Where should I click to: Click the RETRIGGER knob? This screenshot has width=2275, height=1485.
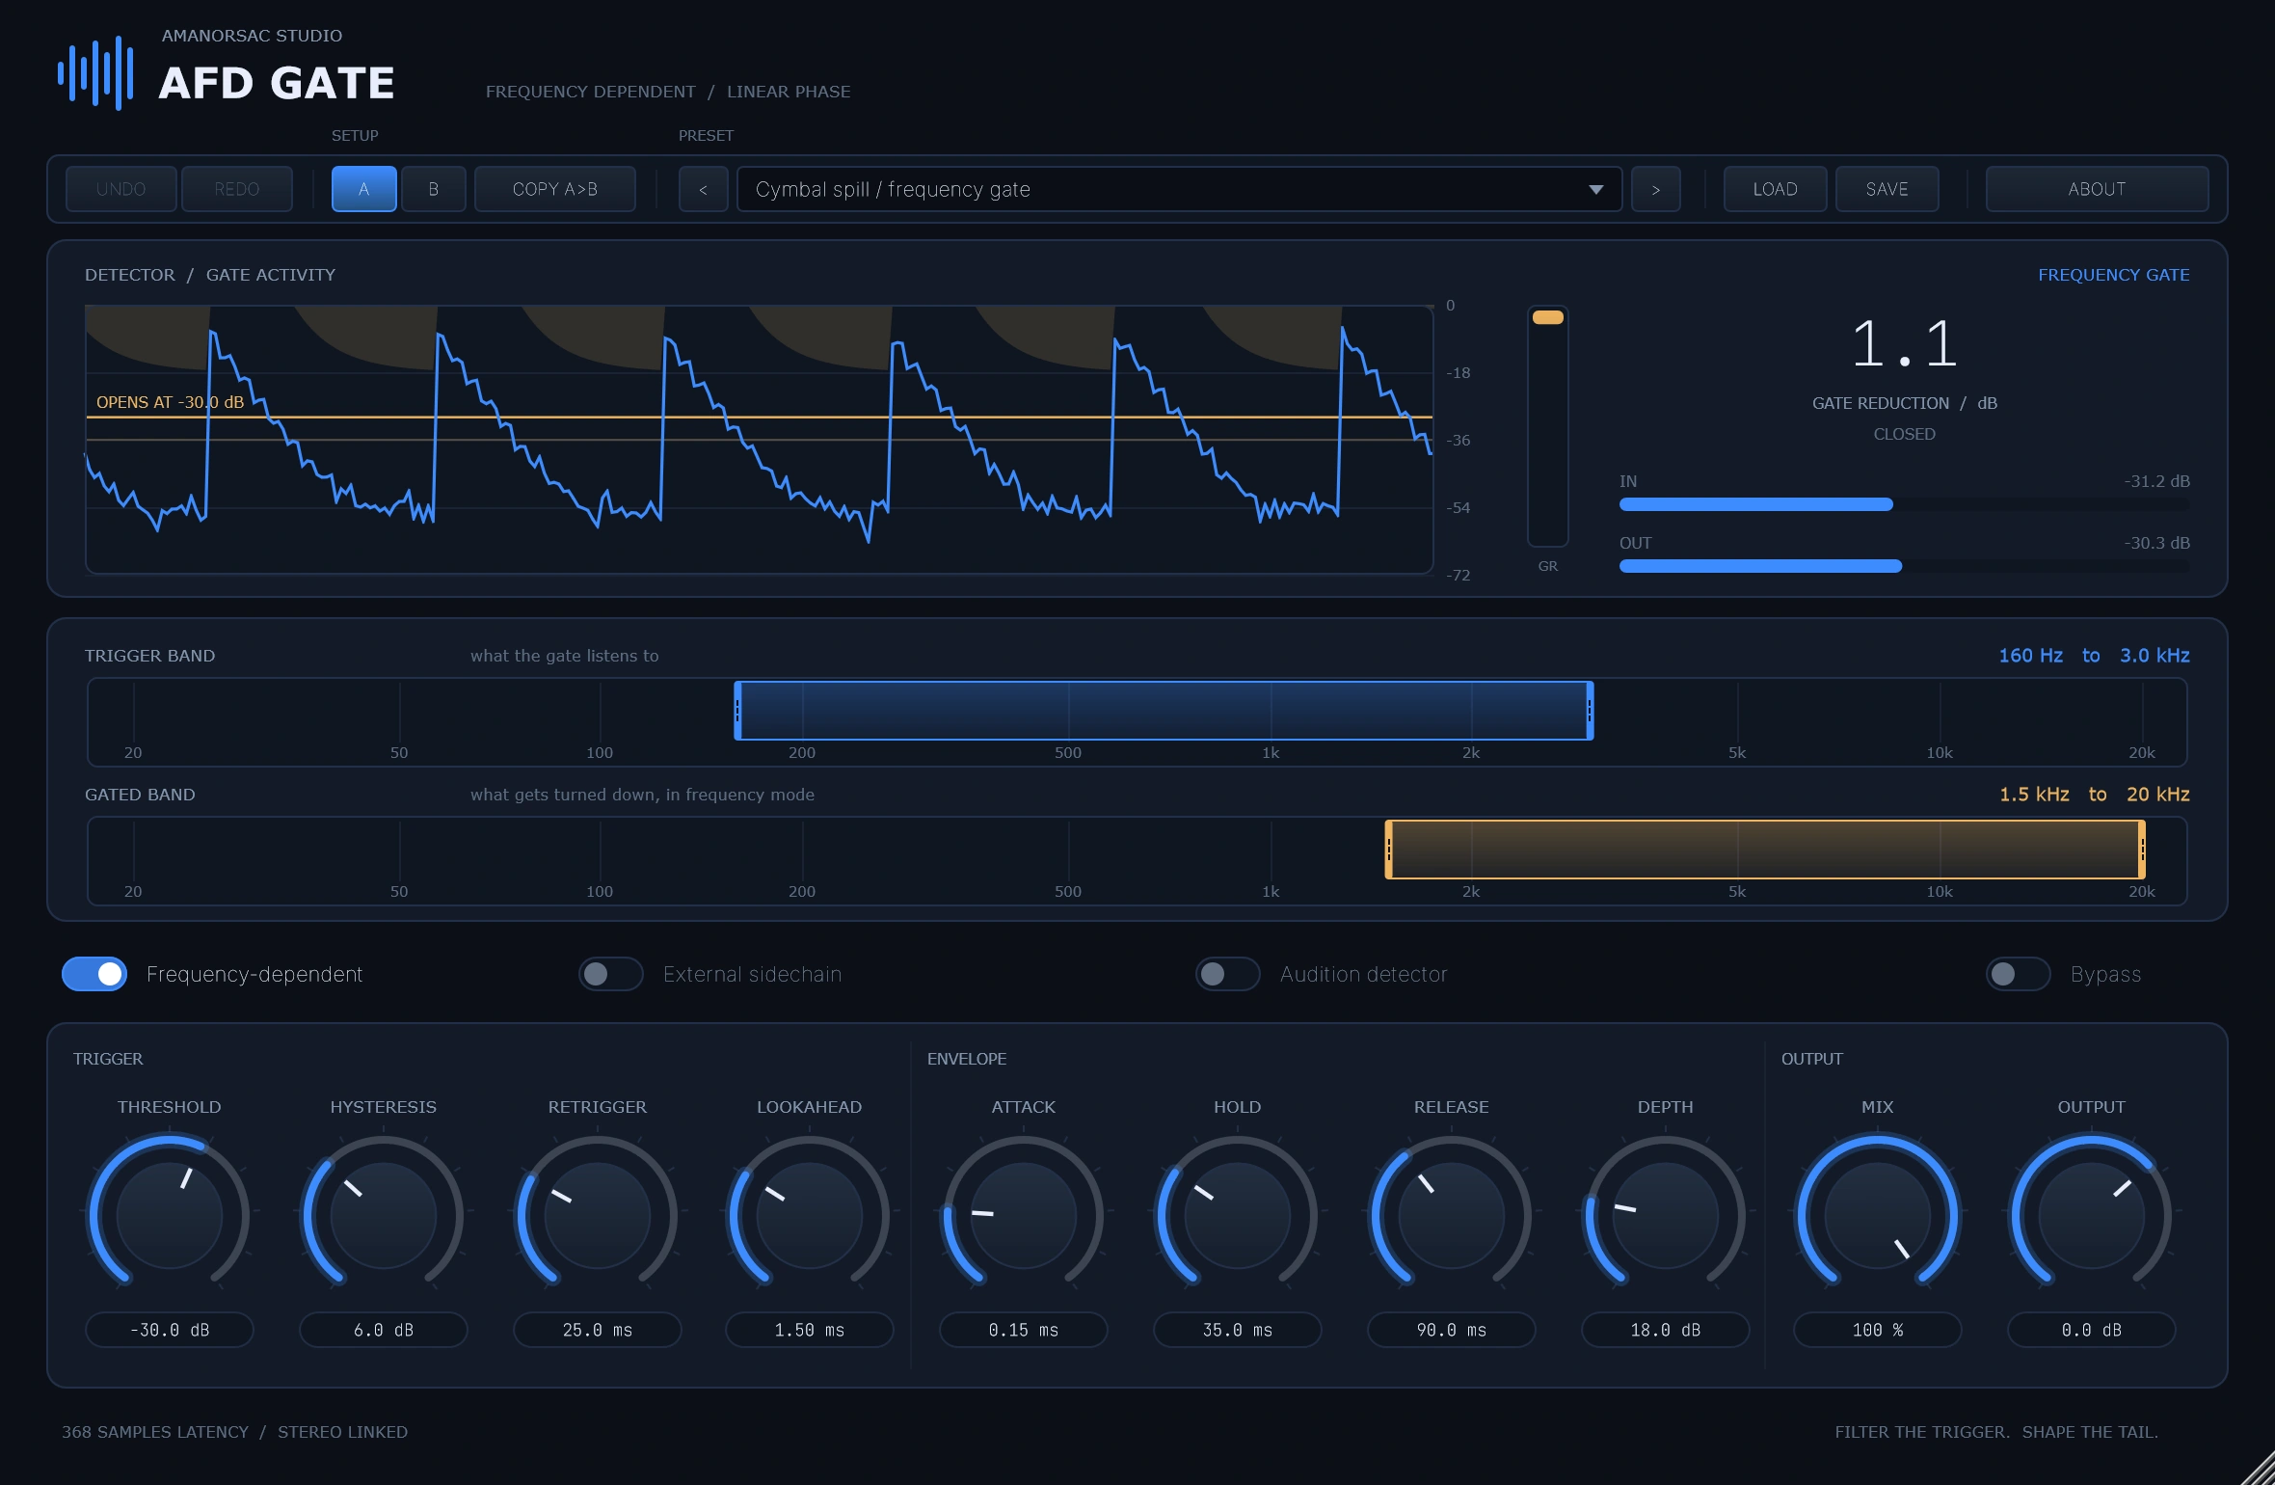(x=598, y=1215)
